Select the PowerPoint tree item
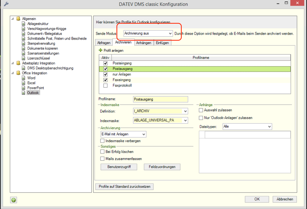The image size is (307, 209). pos(36,88)
